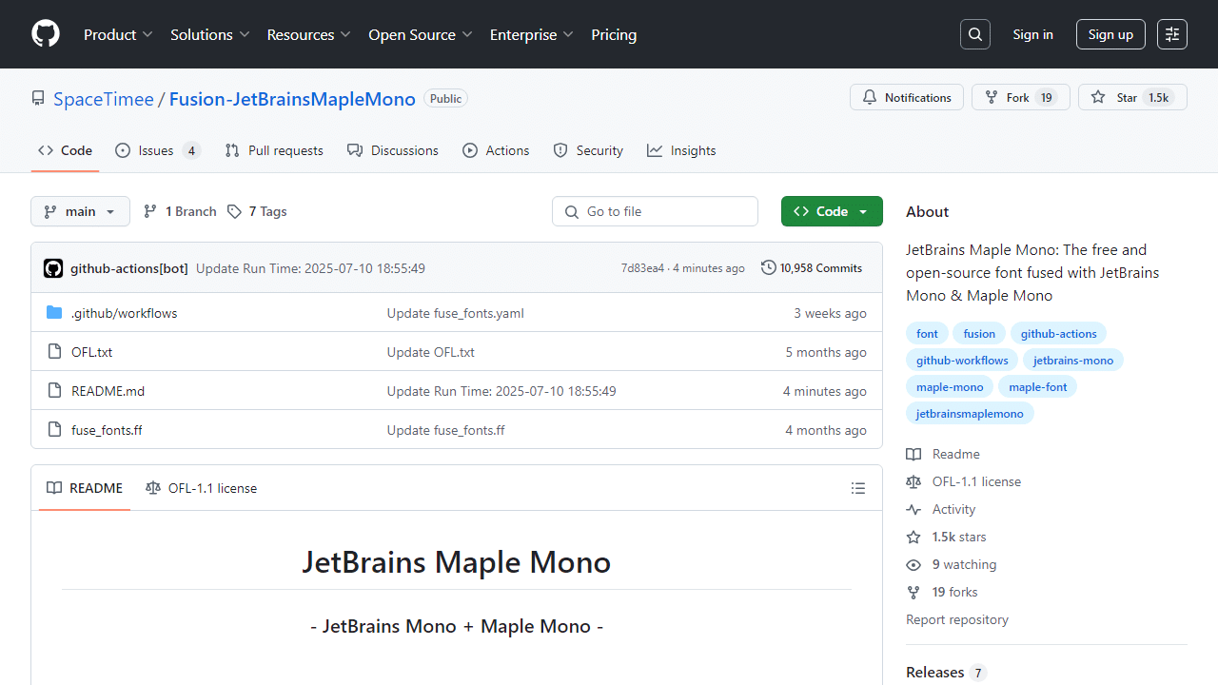Switch to the Actions tab
Image resolution: width=1218 pixels, height=685 pixels.
tap(496, 150)
